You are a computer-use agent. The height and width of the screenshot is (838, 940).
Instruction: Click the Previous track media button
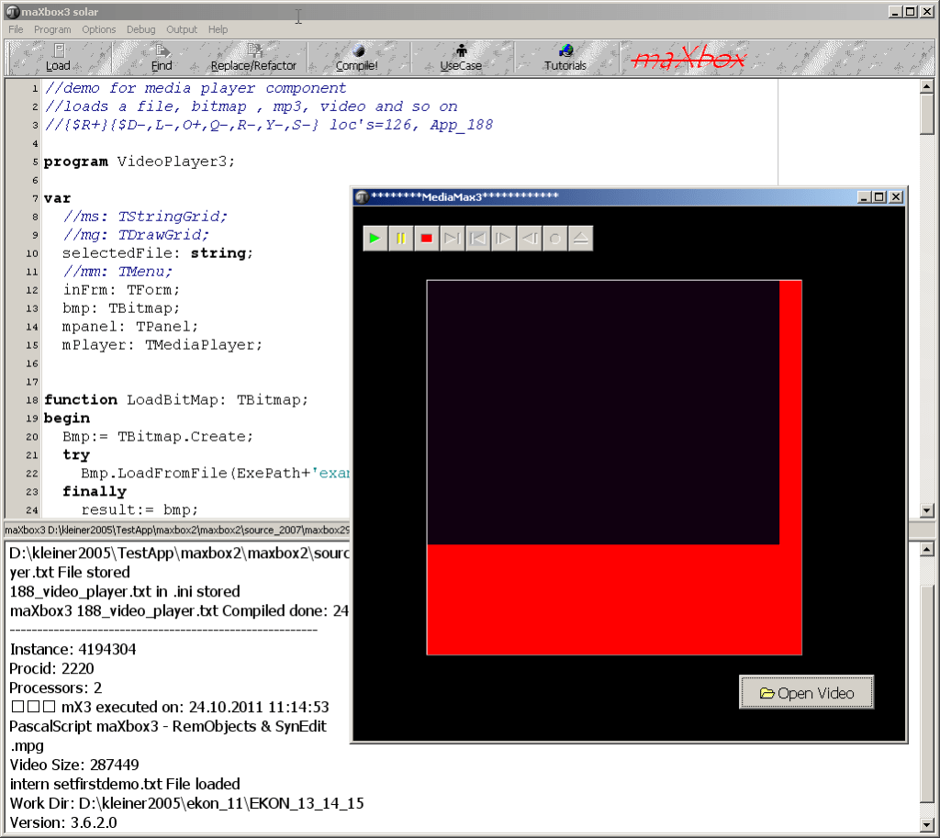pyautogui.click(x=477, y=239)
